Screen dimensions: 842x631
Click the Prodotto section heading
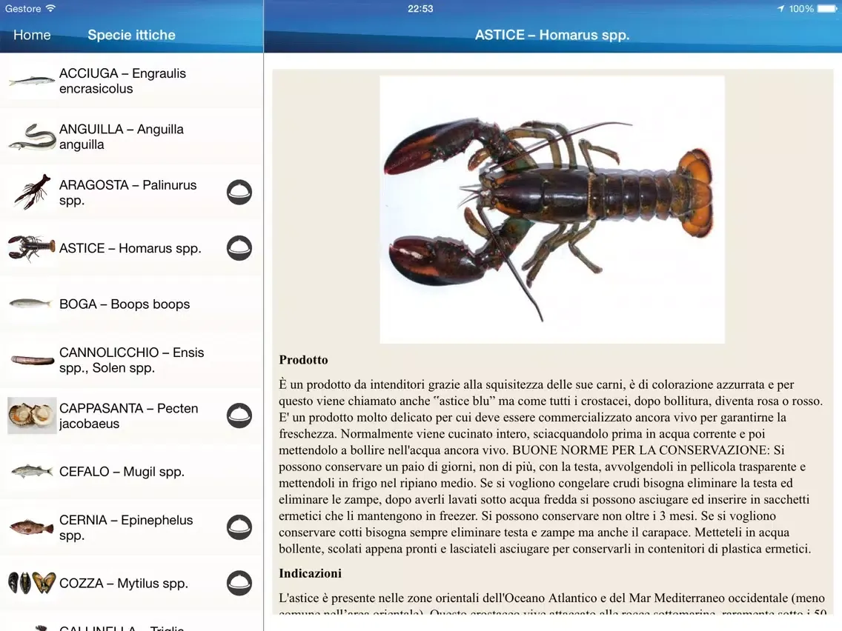(x=303, y=359)
